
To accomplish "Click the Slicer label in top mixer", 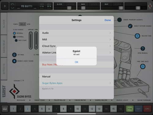I will click(59, 4).
